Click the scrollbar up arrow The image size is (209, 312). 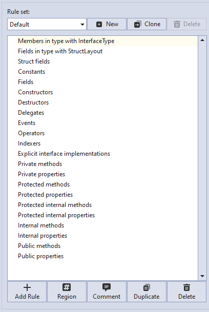click(202, 40)
